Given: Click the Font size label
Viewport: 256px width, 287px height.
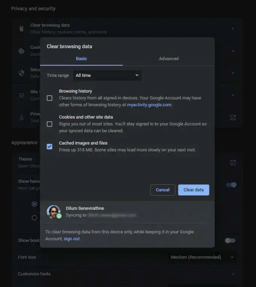Looking at the screenshot, I should (x=27, y=257).
